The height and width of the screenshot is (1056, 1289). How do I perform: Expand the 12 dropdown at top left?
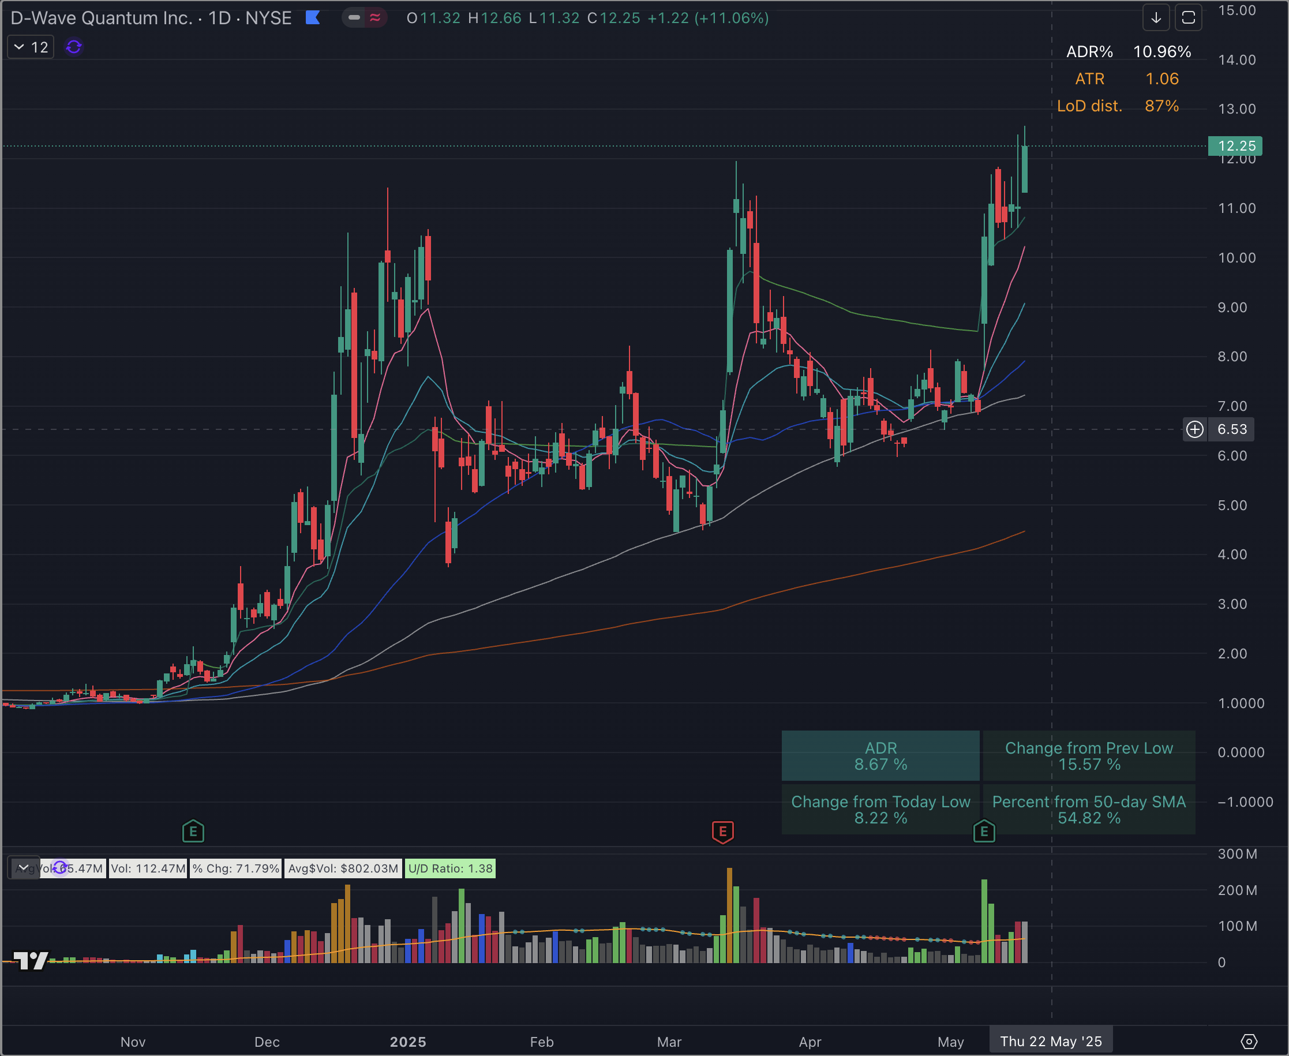point(30,46)
